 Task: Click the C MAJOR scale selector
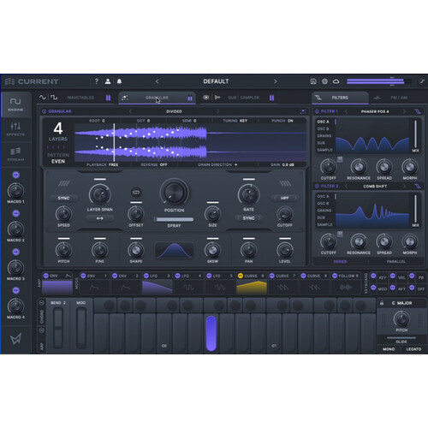(x=401, y=303)
